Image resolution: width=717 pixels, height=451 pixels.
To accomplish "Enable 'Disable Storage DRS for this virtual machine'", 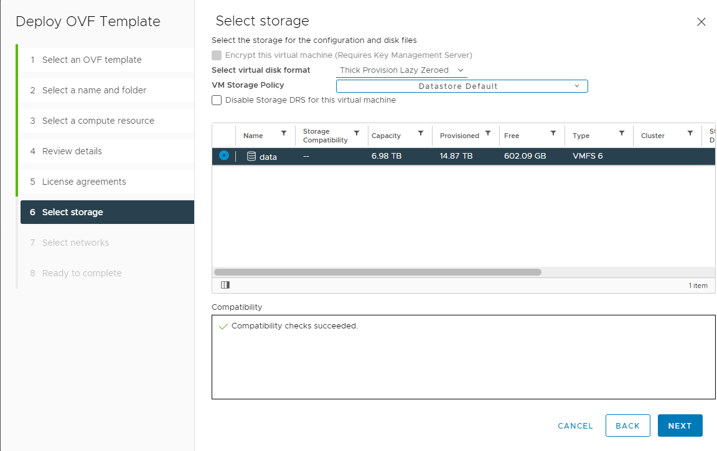I will click(216, 100).
